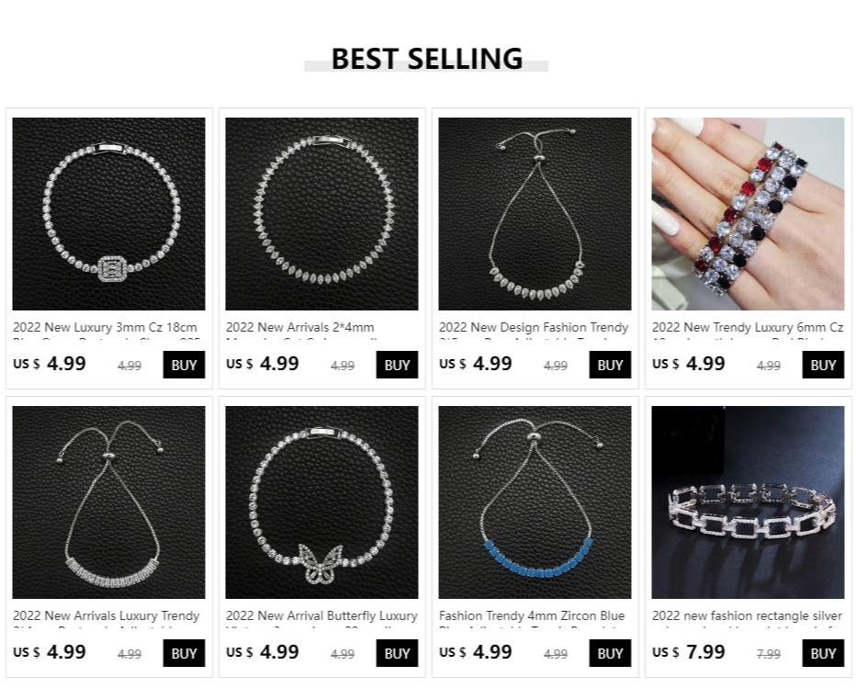The image size is (856, 688).
Task: Click BUY for the 2*4mm marquise bracelet
Action: (397, 365)
